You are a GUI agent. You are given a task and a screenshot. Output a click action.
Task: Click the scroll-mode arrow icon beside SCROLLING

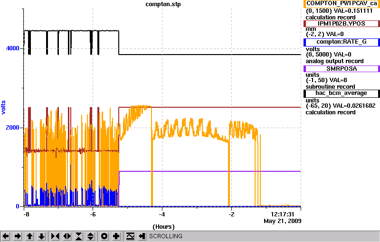coord(142,236)
